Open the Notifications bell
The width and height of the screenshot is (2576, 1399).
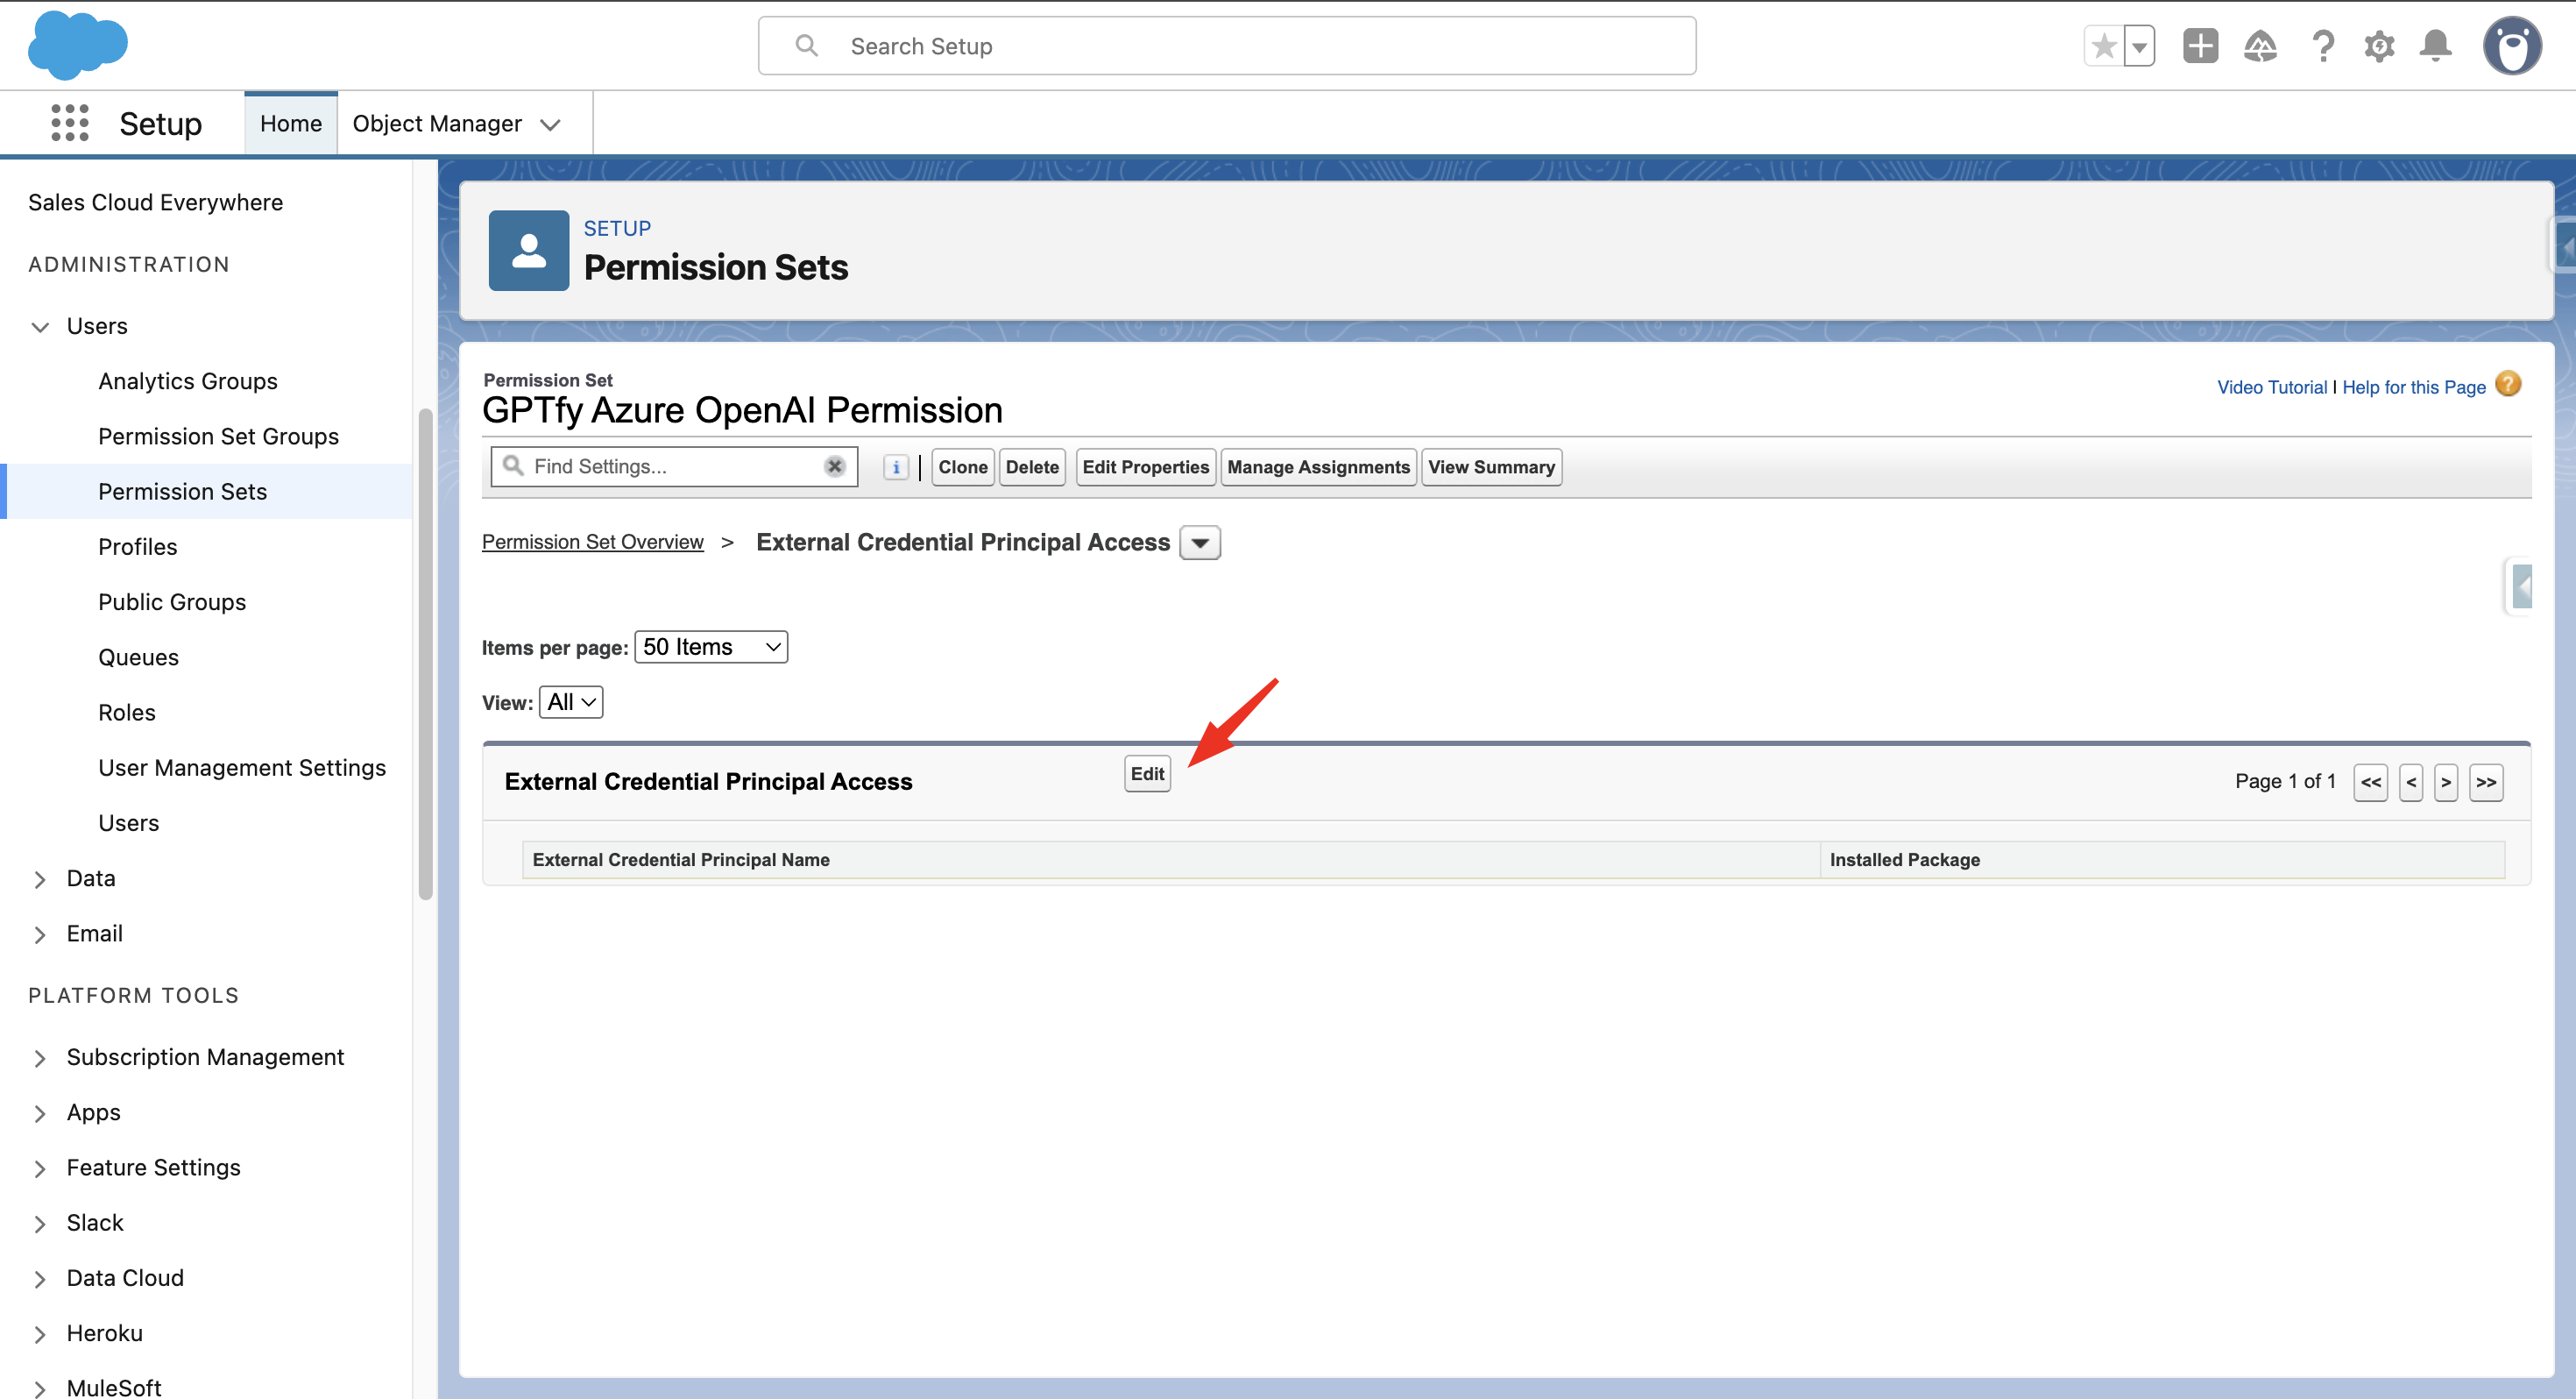(x=2435, y=46)
